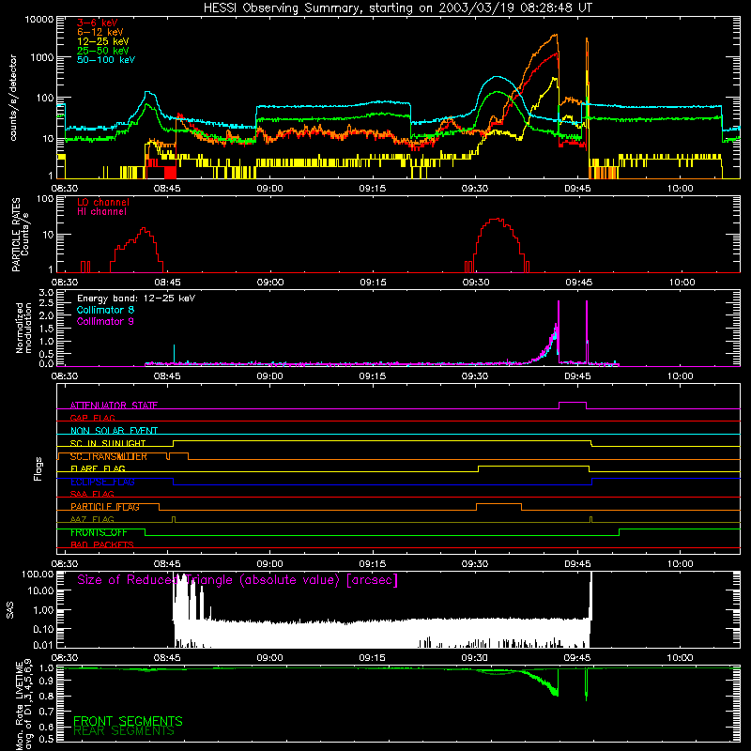
Task: Click the 0.8 tick on the livetime axis
Action: point(46,696)
